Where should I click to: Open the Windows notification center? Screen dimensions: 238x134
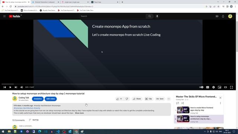click(x=234, y=131)
